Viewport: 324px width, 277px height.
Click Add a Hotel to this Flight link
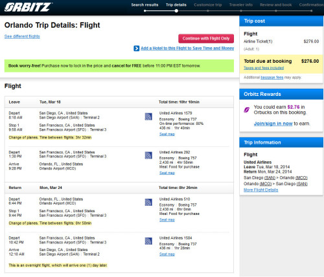pyautogui.click(x=187, y=48)
